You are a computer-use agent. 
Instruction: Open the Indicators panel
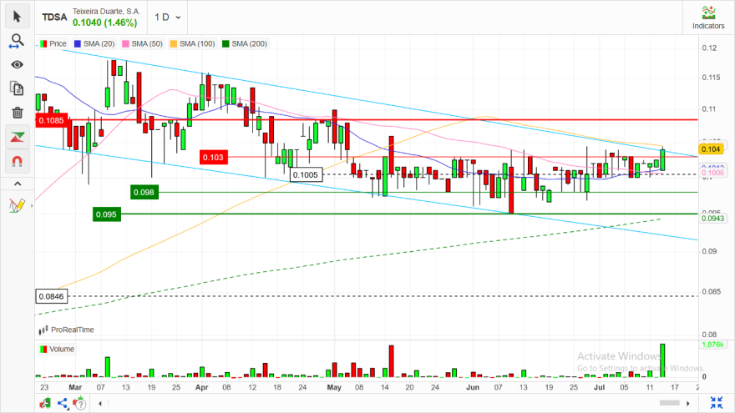click(x=708, y=18)
